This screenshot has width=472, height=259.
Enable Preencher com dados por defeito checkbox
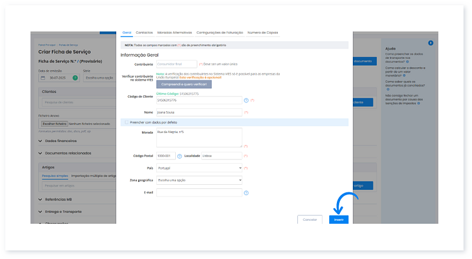tap(125, 122)
